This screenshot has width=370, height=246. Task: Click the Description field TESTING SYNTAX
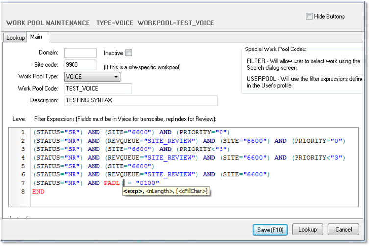point(140,100)
